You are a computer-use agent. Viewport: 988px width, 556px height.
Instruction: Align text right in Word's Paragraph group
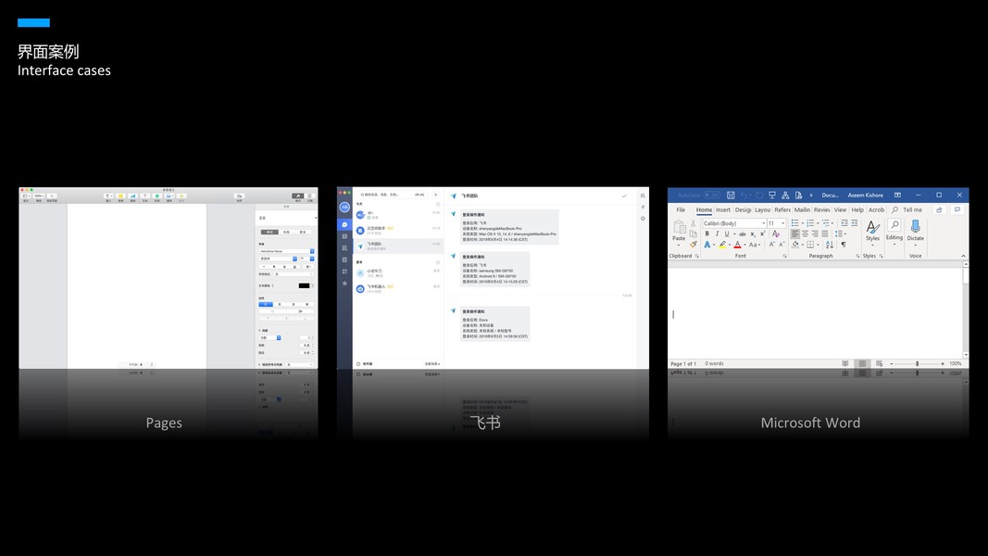(x=815, y=234)
